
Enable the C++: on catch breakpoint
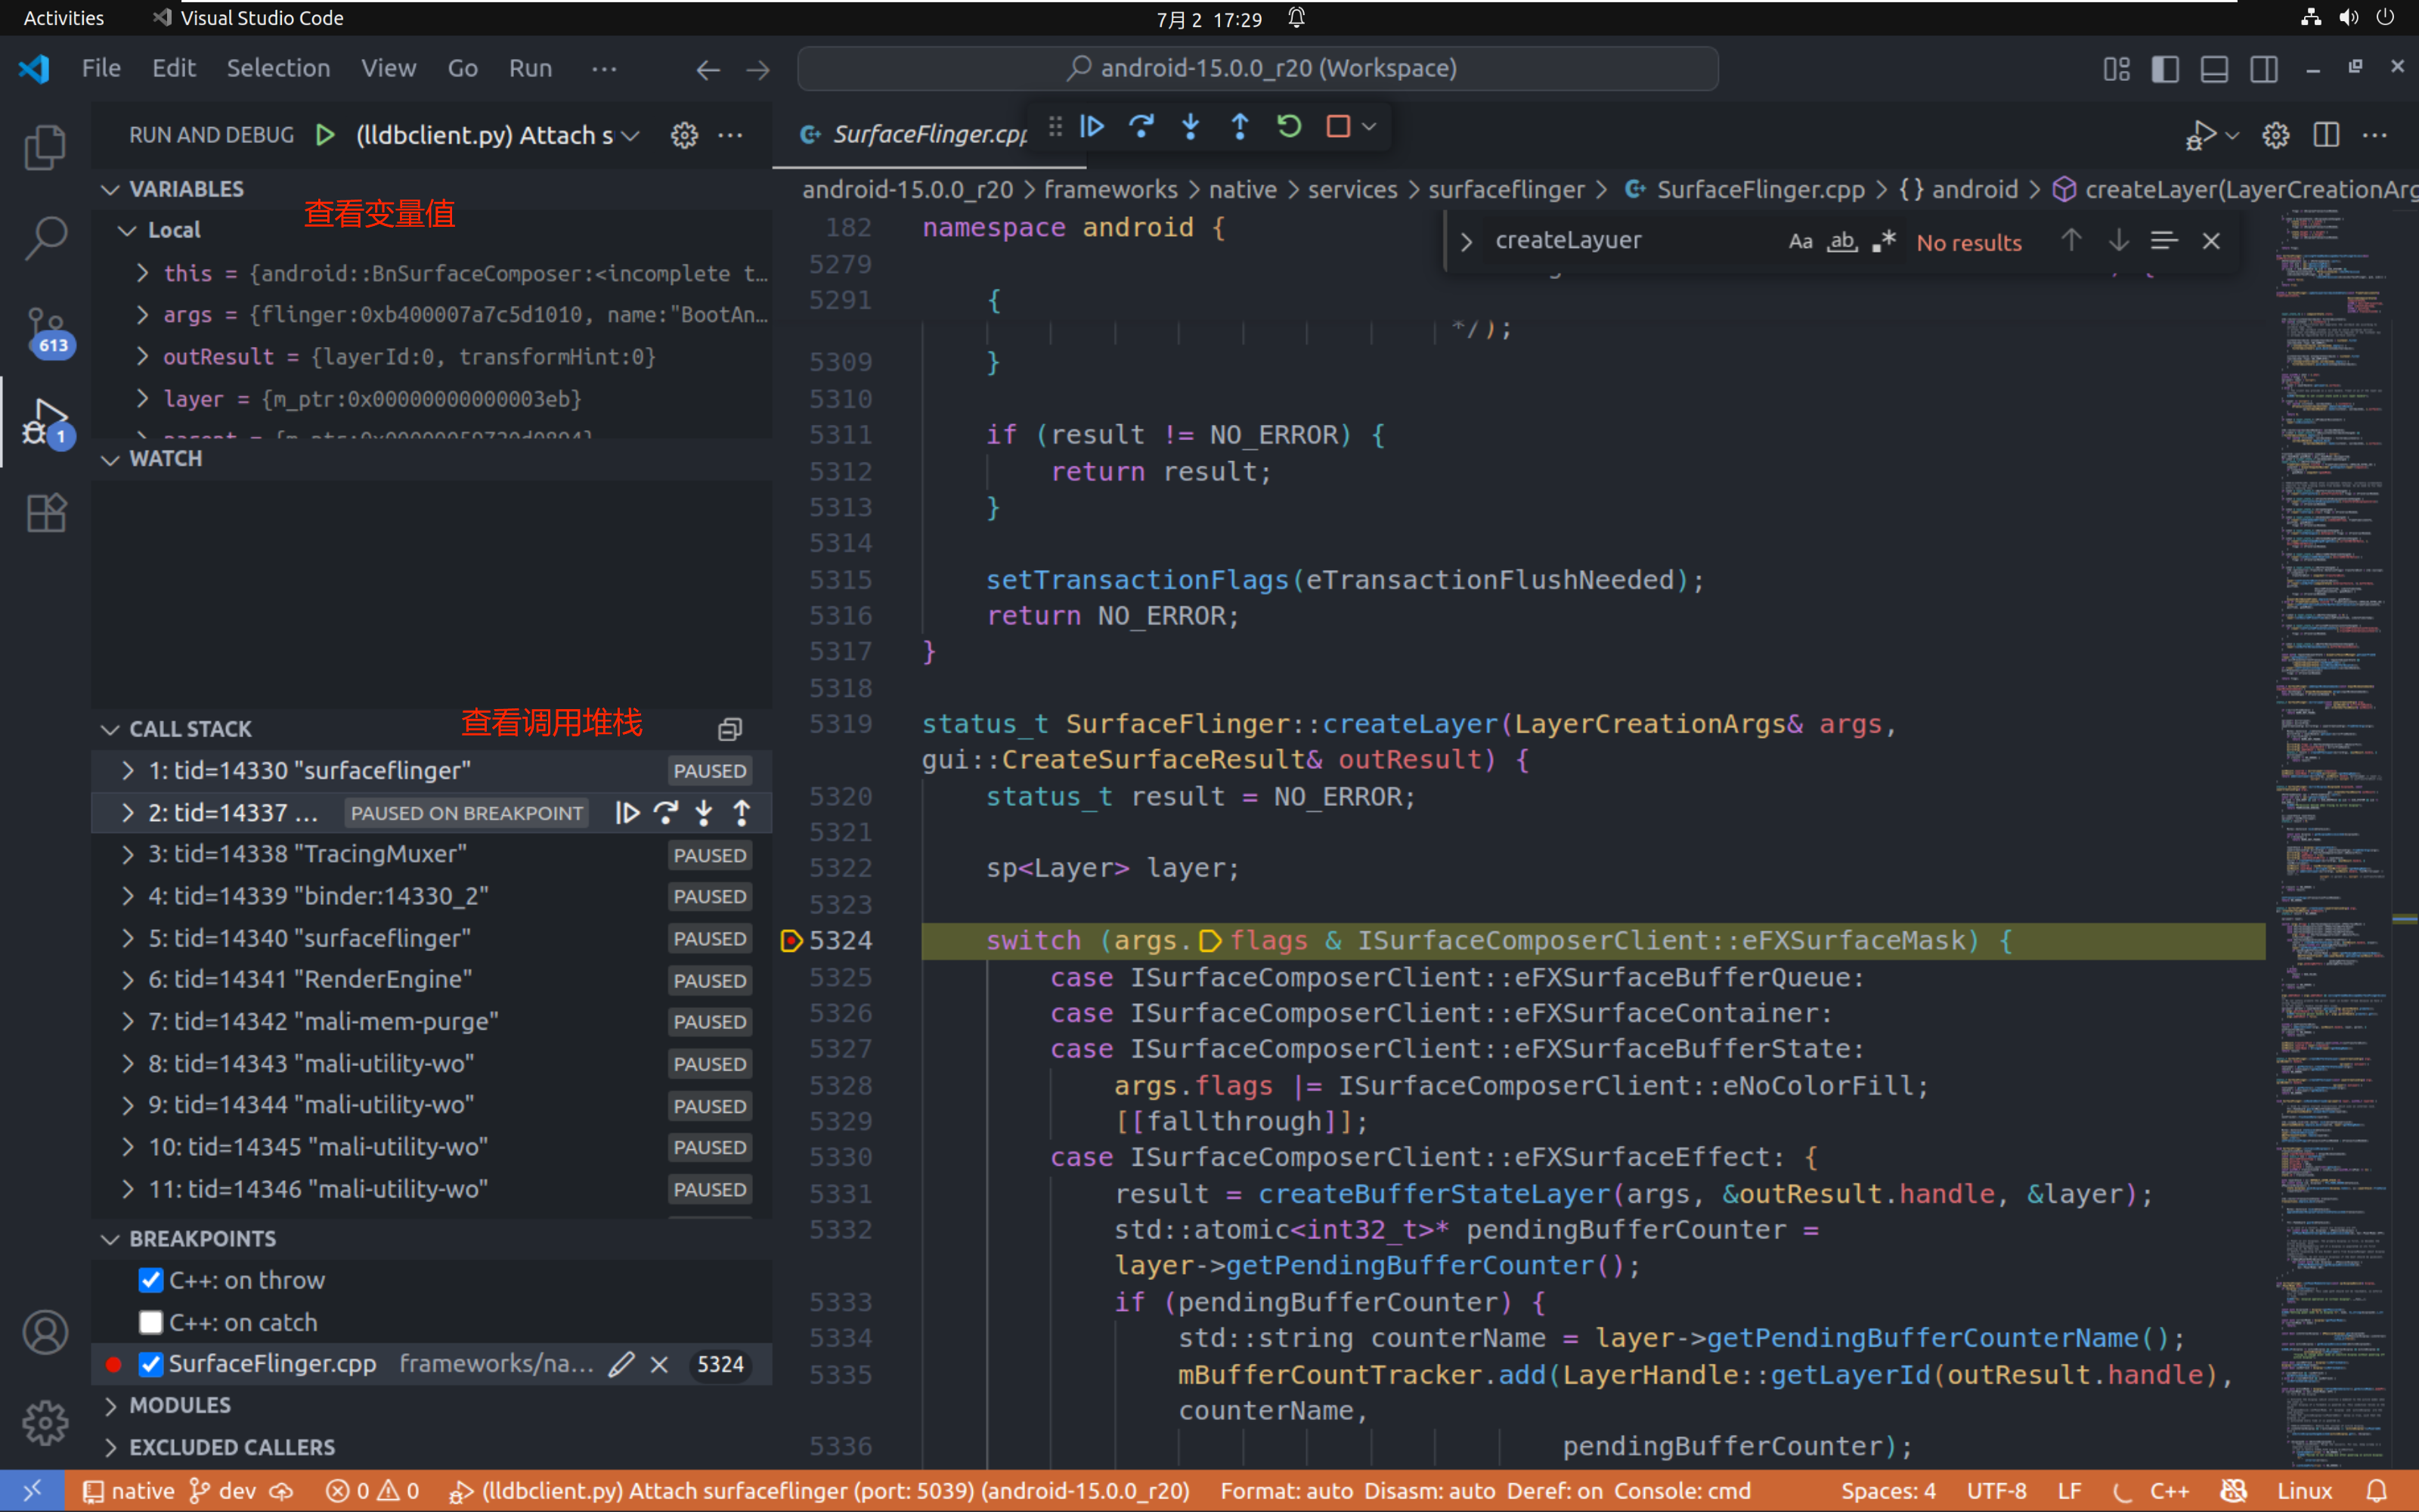(151, 1323)
